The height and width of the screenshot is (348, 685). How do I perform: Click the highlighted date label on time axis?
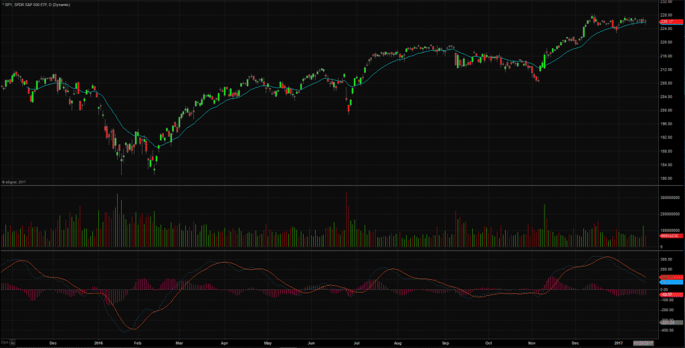pyautogui.click(x=644, y=343)
